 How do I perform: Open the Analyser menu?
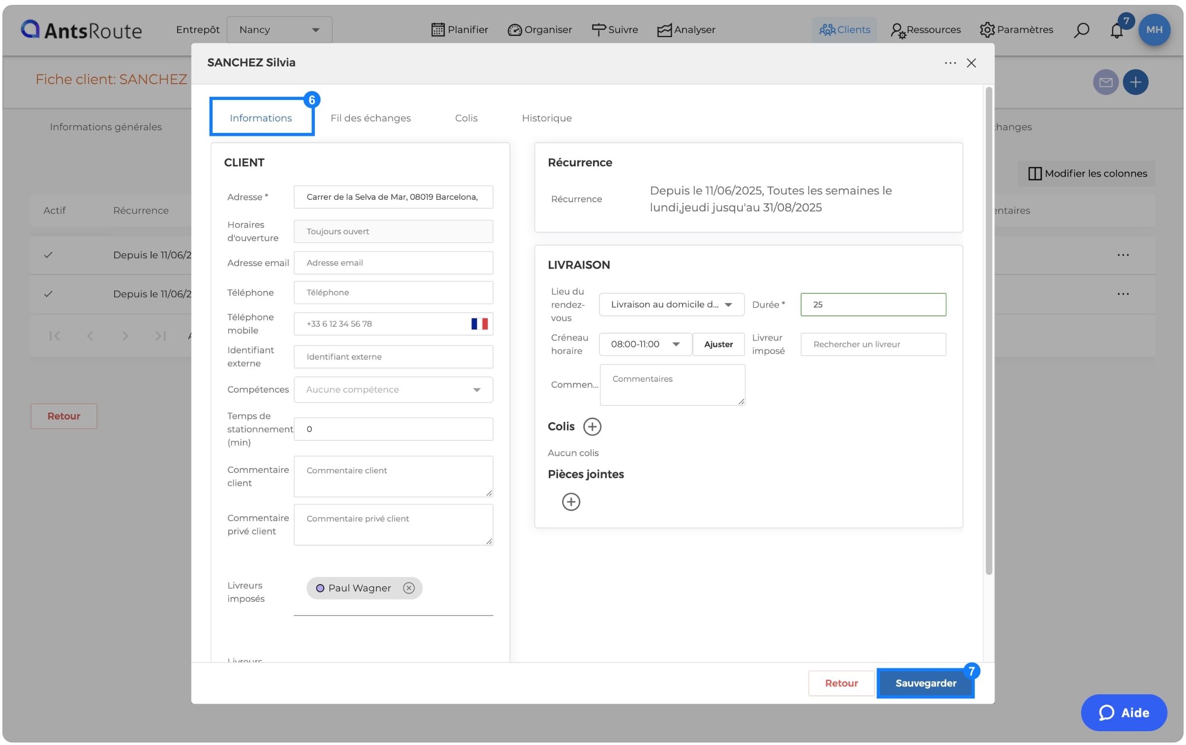click(x=686, y=30)
